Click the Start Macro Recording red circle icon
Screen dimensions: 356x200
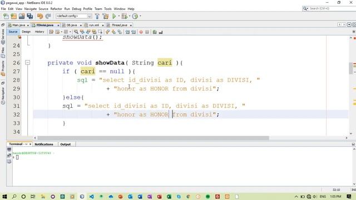141,32
